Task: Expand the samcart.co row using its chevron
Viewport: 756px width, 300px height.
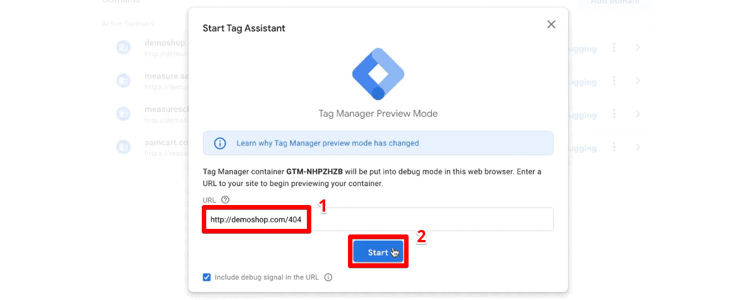Action: click(x=638, y=147)
